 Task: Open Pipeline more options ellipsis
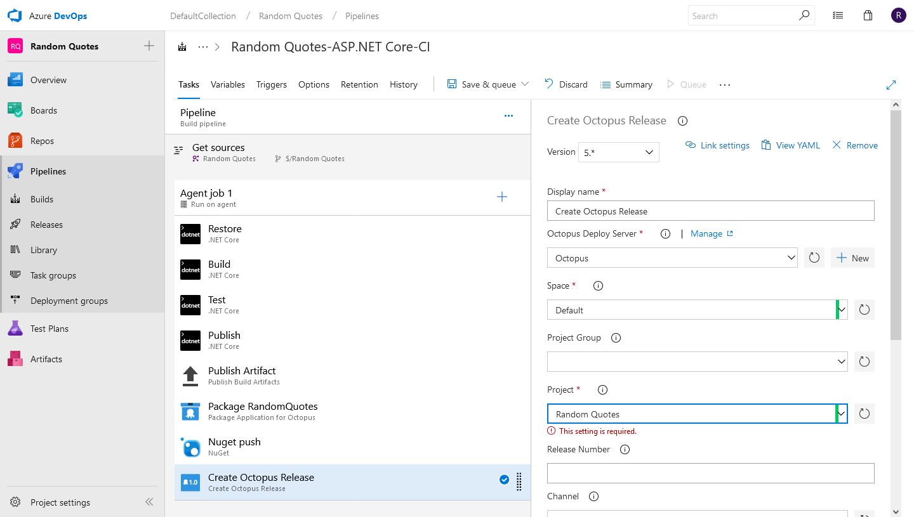click(x=508, y=115)
